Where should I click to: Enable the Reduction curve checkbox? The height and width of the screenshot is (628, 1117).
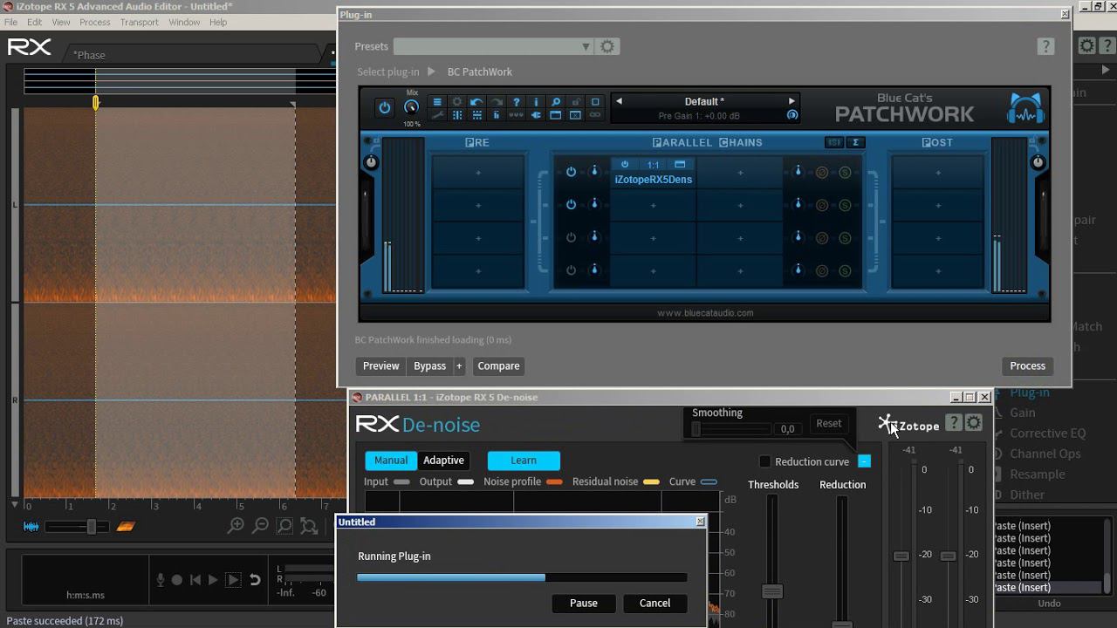[x=765, y=461]
